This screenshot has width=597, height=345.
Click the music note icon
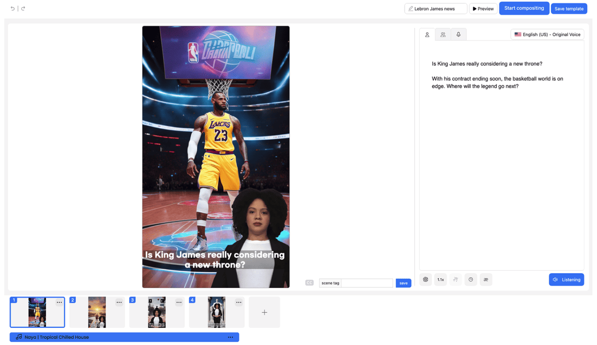pos(19,337)
